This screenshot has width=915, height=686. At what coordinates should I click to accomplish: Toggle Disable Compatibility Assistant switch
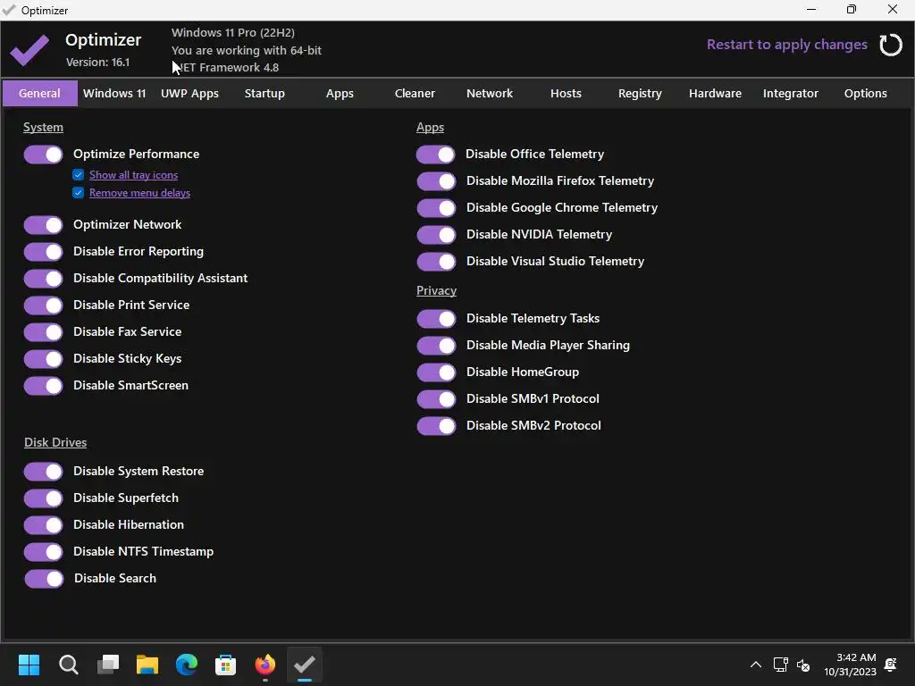coord(43,279)
